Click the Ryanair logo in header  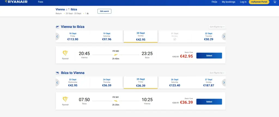point(16,2)
